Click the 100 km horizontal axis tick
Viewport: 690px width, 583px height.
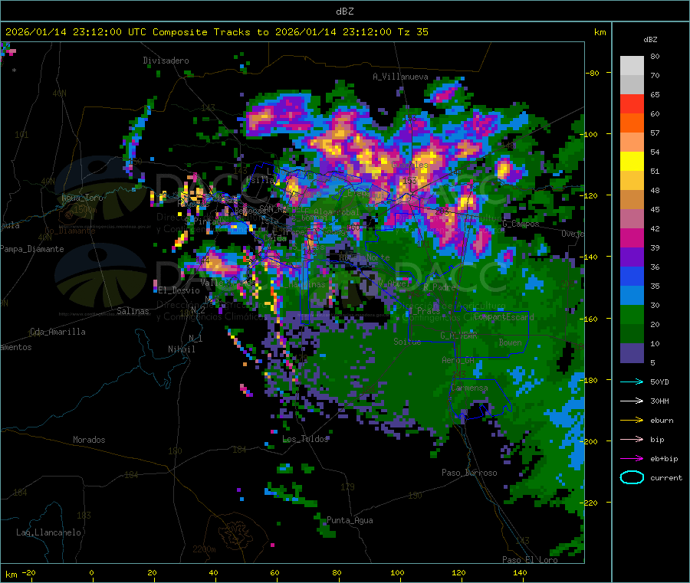click(x=397, y=573)
